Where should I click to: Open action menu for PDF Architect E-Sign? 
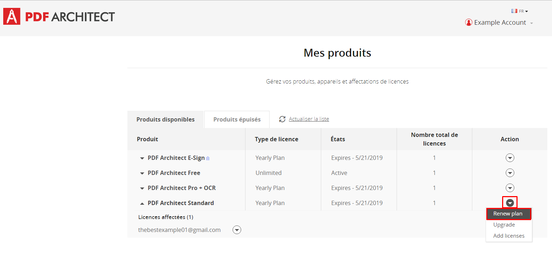point(510,158)
